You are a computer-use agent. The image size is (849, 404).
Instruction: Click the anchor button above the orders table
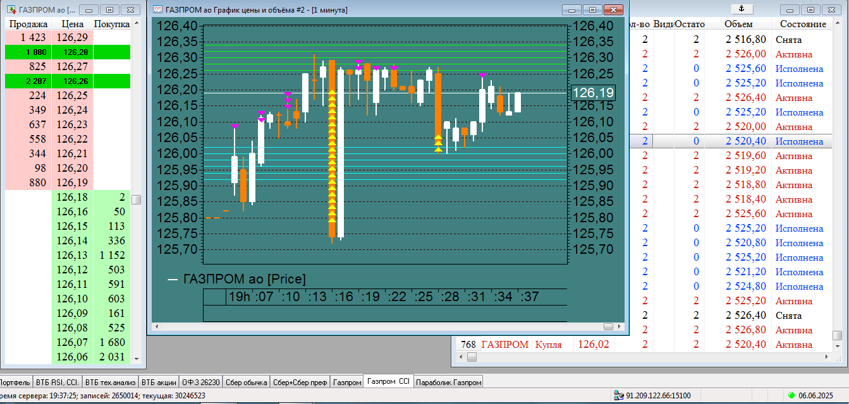742,9
